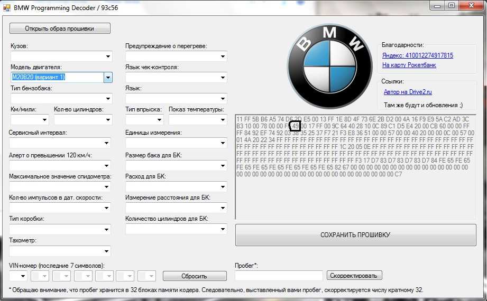Expand the Размер бака для БК dropdown
Viewport: 487px width, 301px height.
[x=176, y=166]
